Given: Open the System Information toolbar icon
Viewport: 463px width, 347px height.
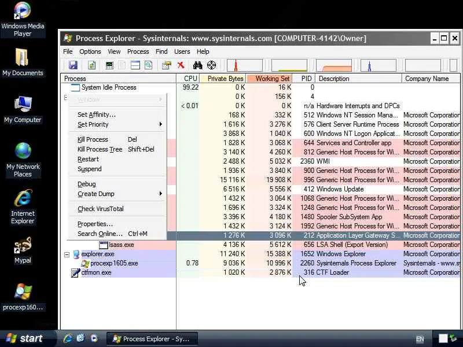Looking at the screenshot, I should click(x=109, y=65).
